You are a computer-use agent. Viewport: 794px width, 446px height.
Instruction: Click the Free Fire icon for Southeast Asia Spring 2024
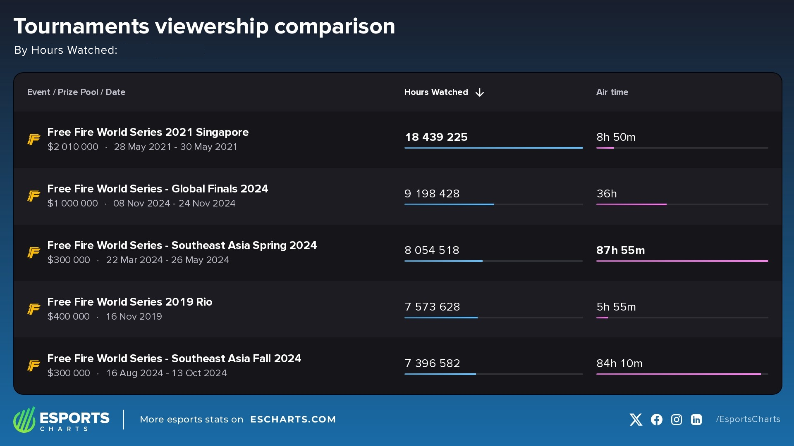point(33,252)
